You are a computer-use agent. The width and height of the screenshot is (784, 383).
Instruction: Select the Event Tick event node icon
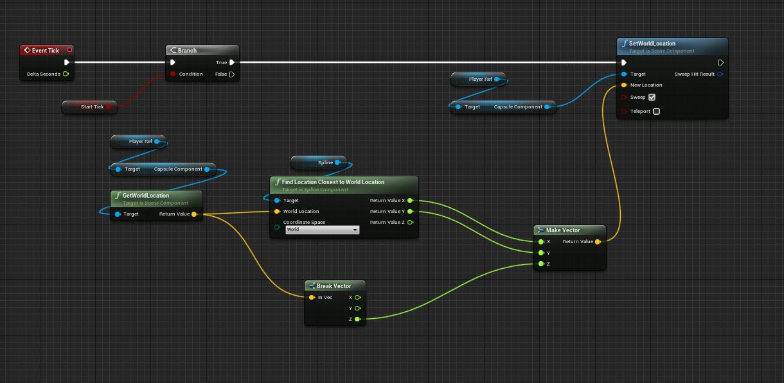click(27, 50)
